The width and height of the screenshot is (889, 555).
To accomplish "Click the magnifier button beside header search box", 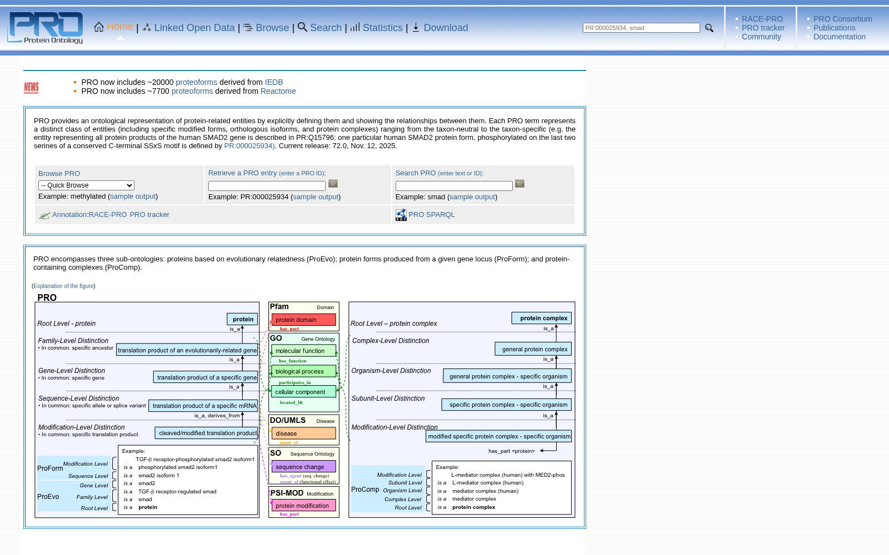I will point(709,28).
